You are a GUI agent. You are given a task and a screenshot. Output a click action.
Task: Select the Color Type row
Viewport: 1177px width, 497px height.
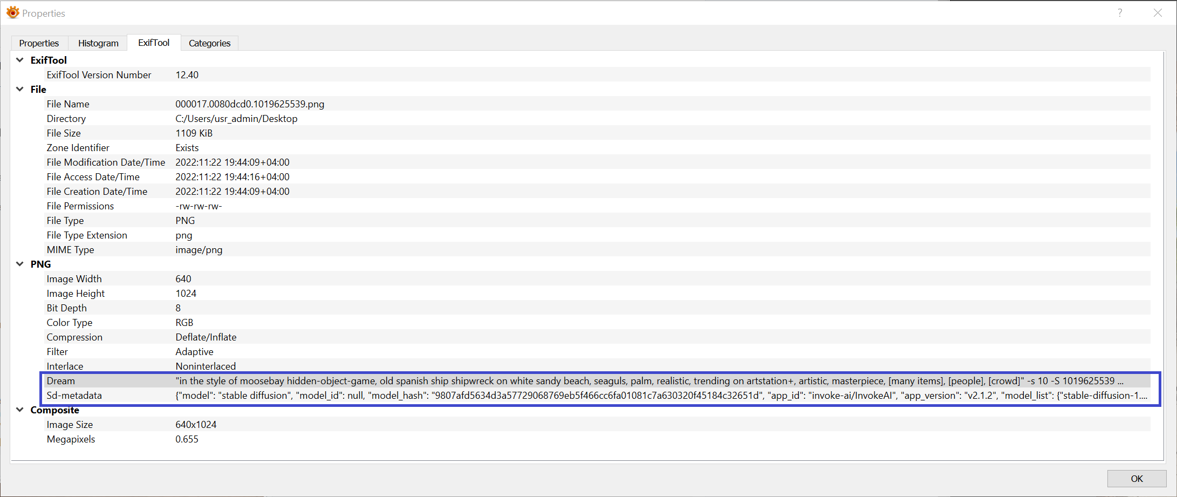click(x=597, y=322)
